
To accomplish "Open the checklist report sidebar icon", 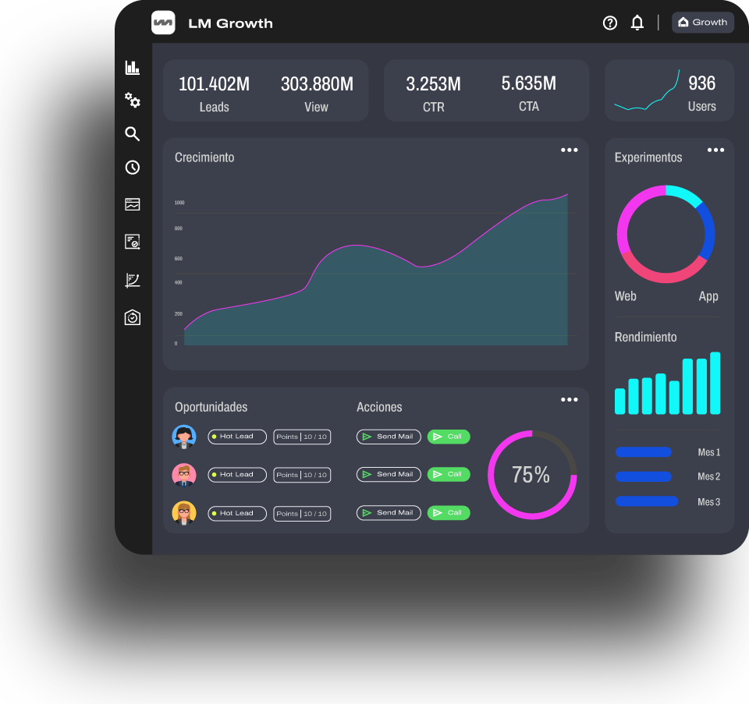I will tap(133, 242).
